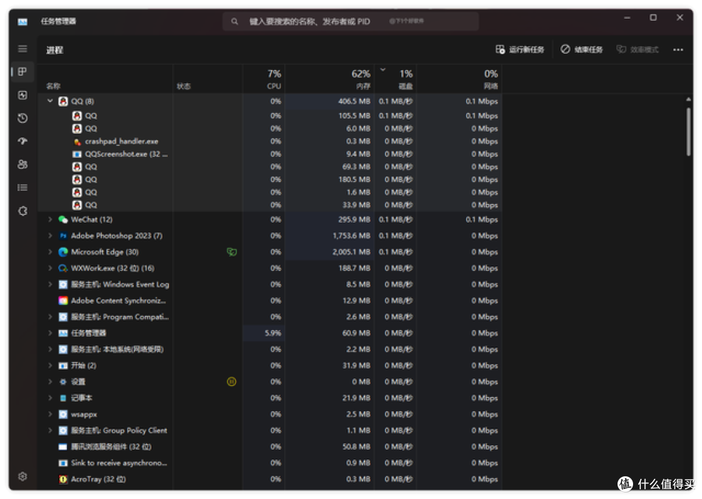This screenshot has height=499, width=702.
Task: Open the Performance page in sidebar
Action: [23, 95]
